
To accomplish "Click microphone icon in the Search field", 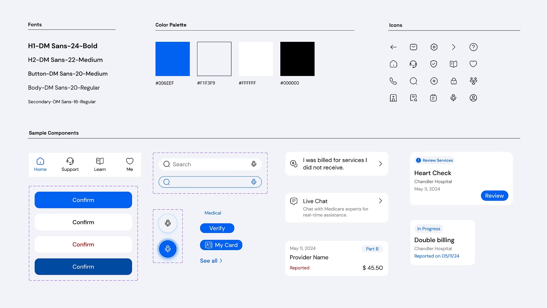I will coord(254,164).
